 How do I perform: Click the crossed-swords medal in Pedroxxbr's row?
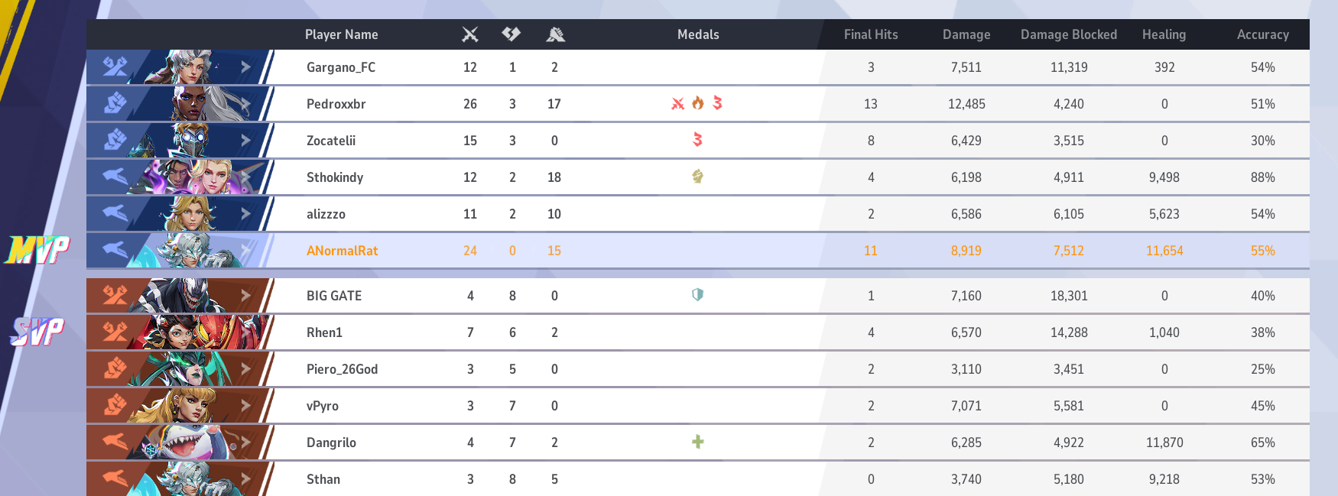click(677, 103)
